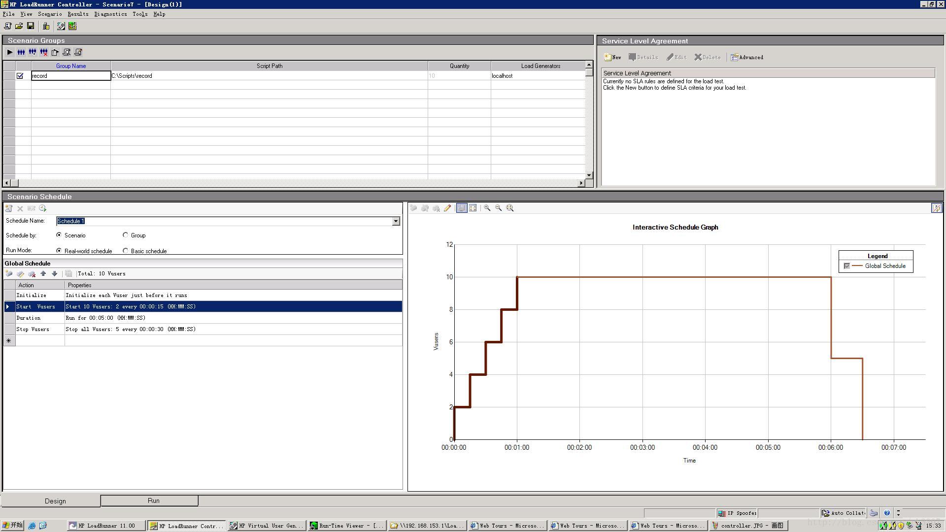Open HP Virtual User Generator taskbar button
Screen dimensions: 946x532
266,526
